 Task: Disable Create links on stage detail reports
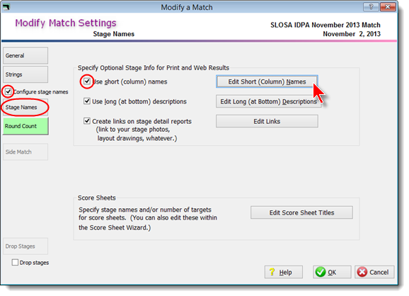pos(87,121)
